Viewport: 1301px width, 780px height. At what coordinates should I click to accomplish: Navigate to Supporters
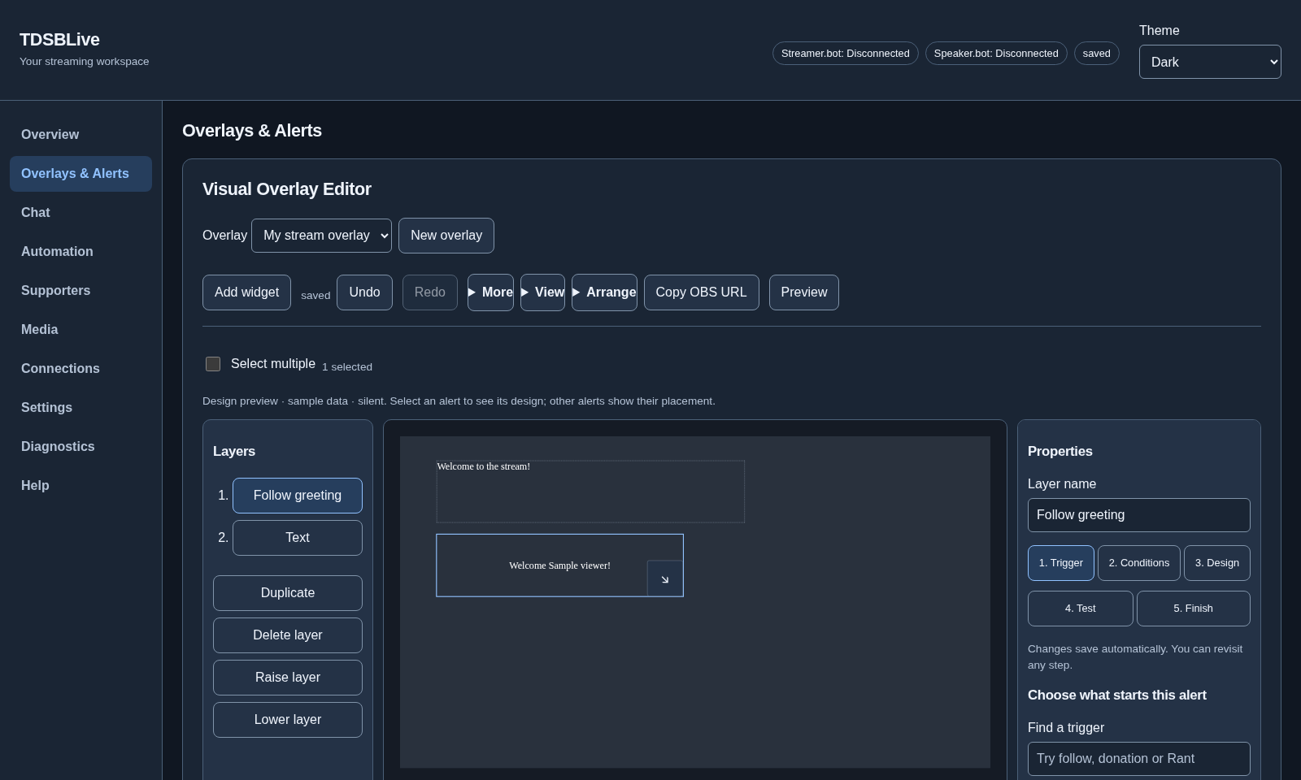80,291
